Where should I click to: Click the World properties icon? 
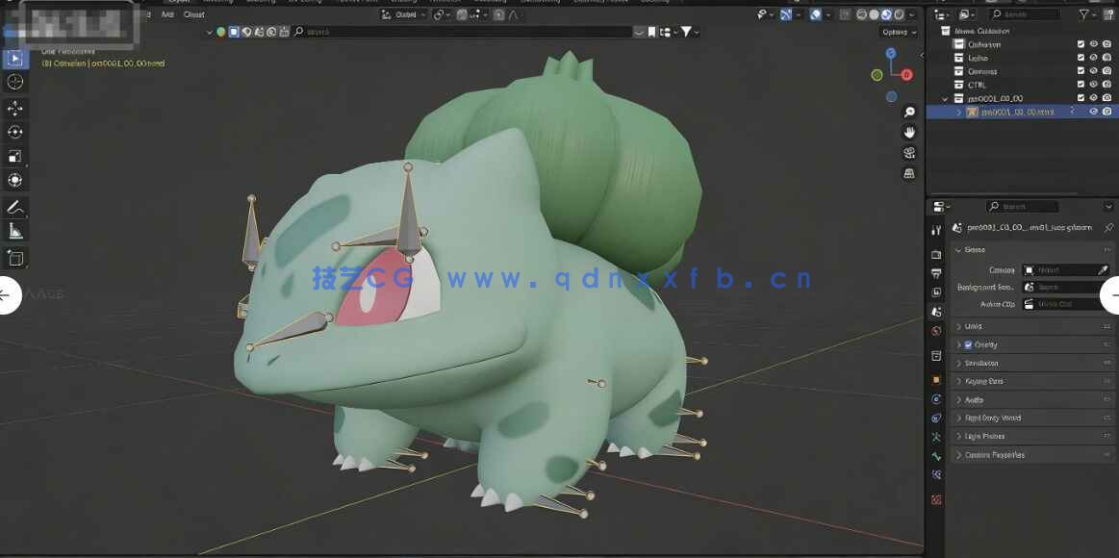click(x=935, y=331)
